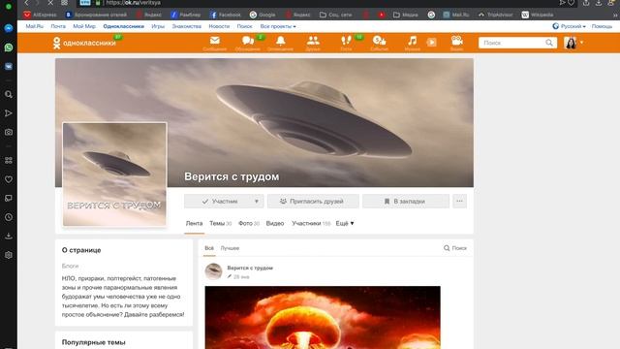Open the Знакомства portal link
The width and height of the screenshot is (620, 349).
tap(187, 26)
